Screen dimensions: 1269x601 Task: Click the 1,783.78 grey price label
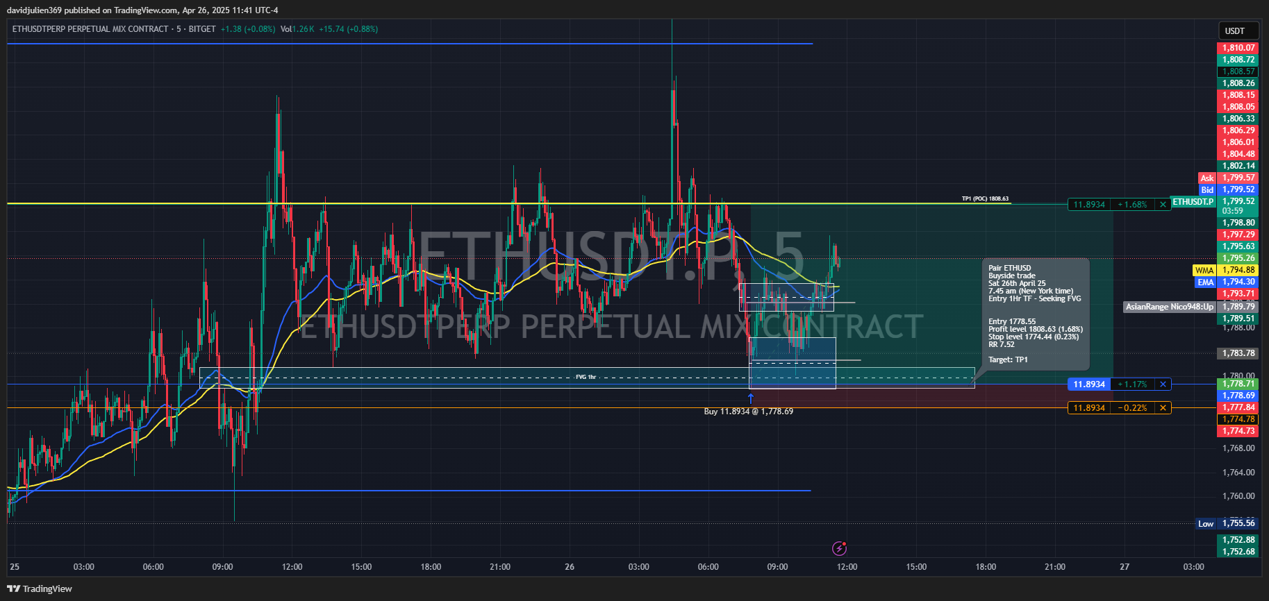[1238, 353]
